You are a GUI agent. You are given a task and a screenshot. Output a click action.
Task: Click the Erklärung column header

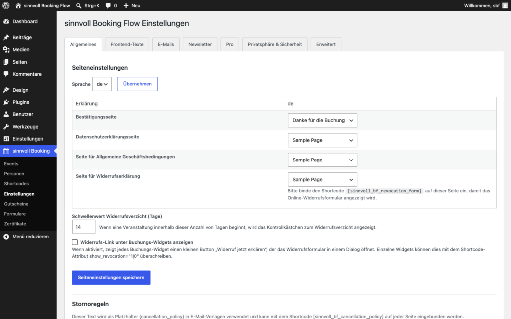87,104
